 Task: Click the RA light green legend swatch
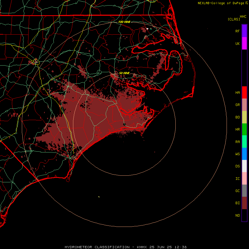pyautogui.click(x=244, y=142)
